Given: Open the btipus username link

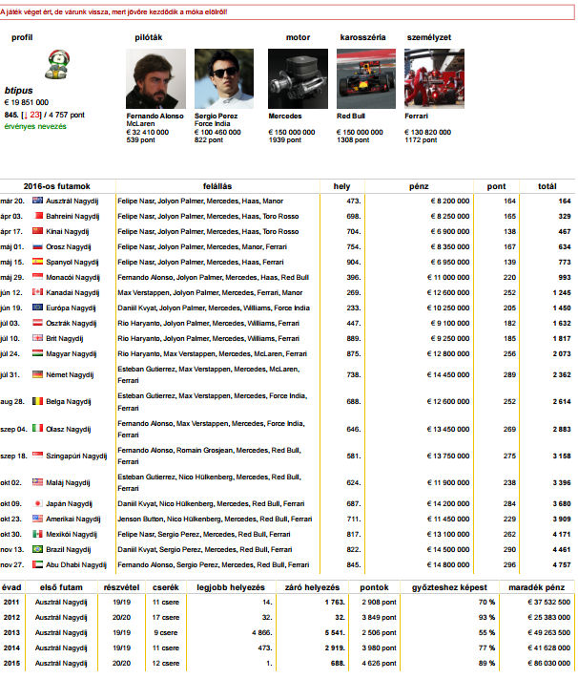Looking at the screenshot, I should click(x=19, y=91).
